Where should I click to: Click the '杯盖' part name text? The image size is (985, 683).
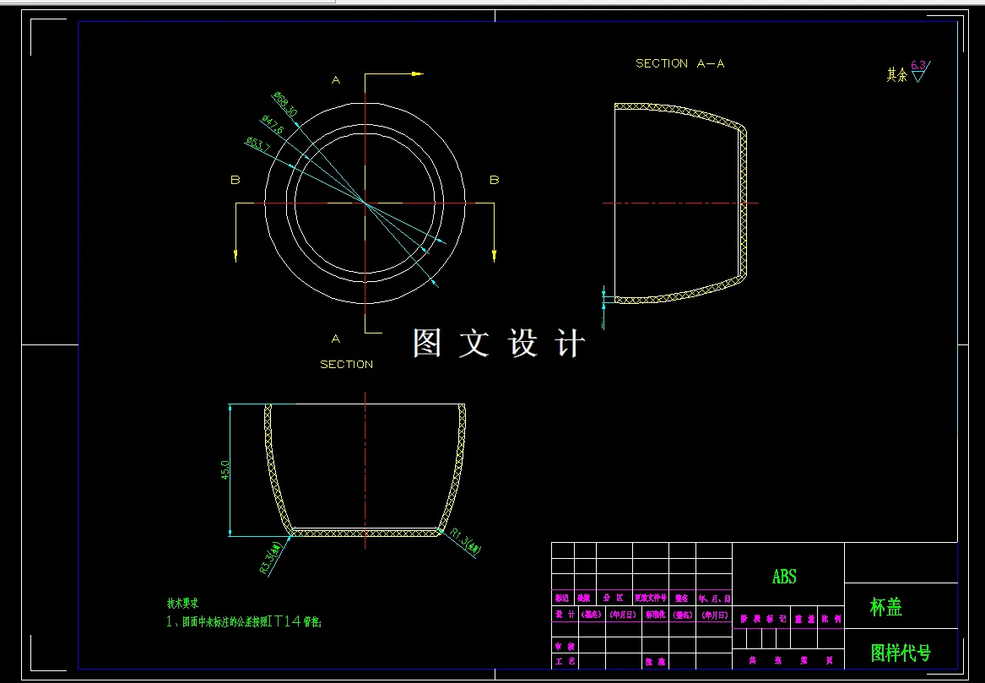click(x=885, y=607)
